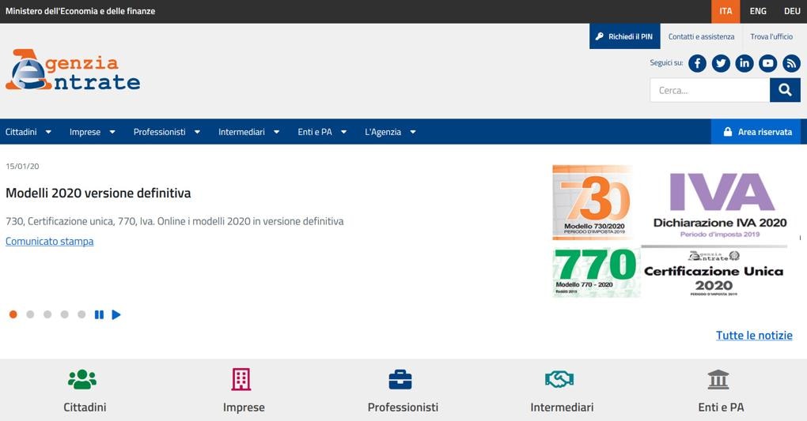
Task: Click the magnifier search button
Action: pos(785,90)
